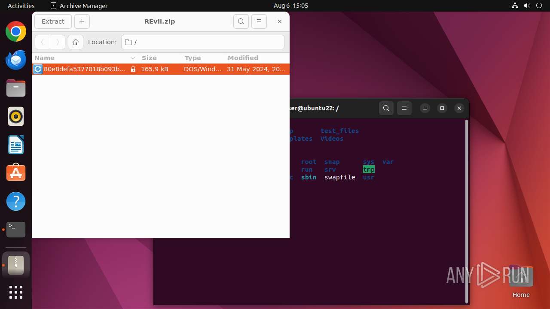Viewport: 550px width, 309px height.
Task: Click the DOS/Wind... type cell
Action: point(203,69)
